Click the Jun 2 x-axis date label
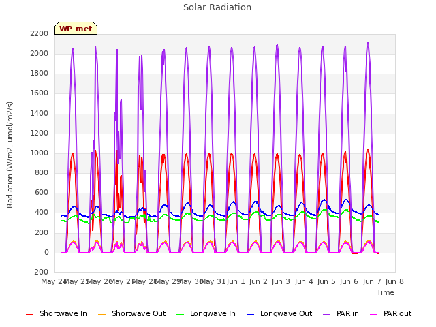This screenshot has width=436, height=327. point(258,281)
